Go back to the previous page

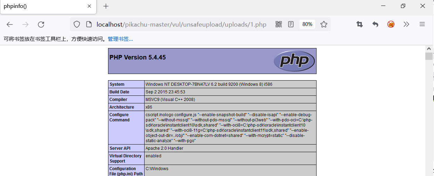[x=10, y=24]
